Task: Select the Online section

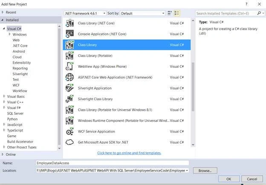Action: [11, 154]
